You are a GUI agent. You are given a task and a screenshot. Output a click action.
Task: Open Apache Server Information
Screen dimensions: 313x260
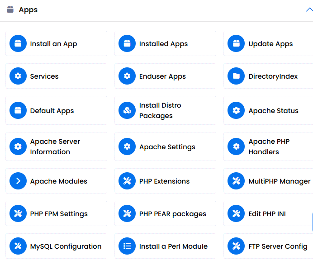coord(55,147)
